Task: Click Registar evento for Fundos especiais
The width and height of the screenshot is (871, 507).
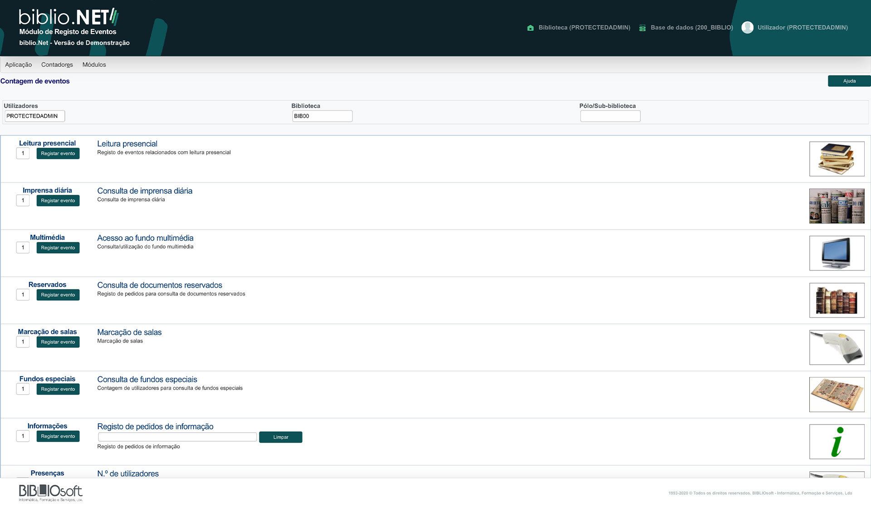Action: [58, 389]
